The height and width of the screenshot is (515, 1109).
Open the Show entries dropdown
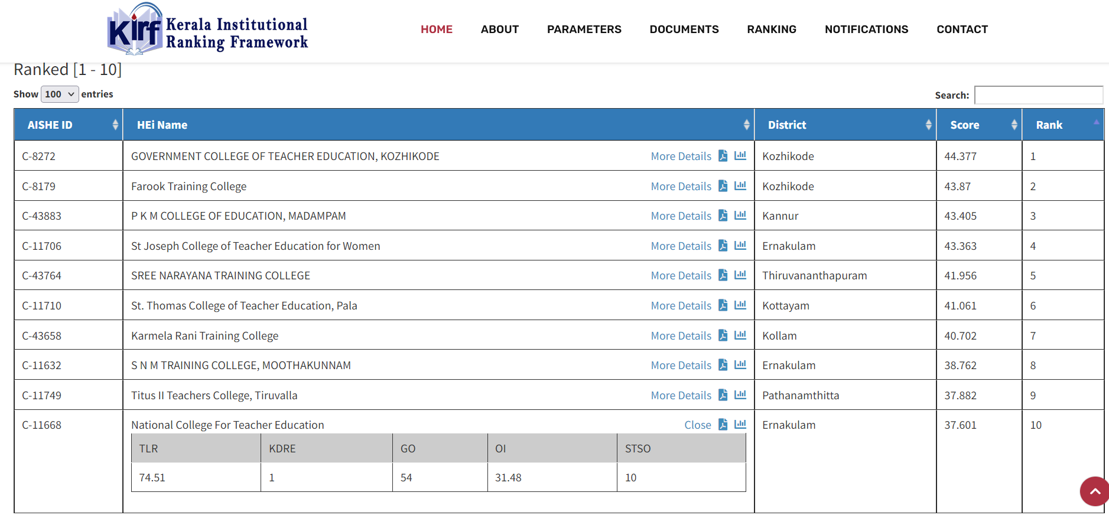[60, 94]
